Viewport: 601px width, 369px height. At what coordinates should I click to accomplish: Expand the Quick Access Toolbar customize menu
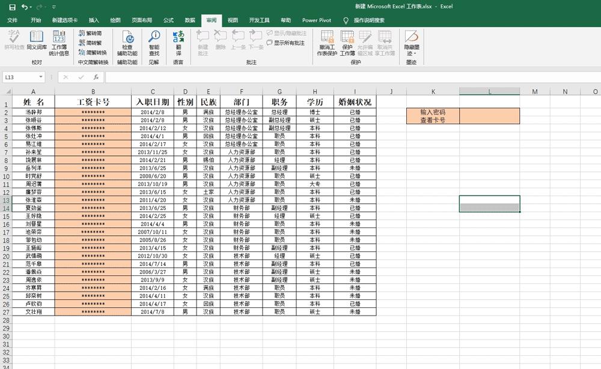coord(53,7)
